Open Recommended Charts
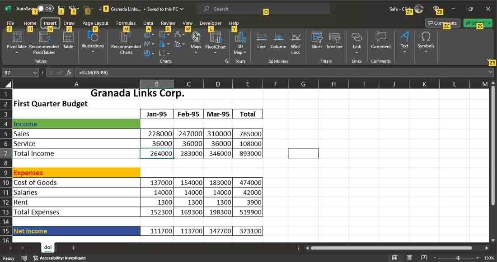 126,43
